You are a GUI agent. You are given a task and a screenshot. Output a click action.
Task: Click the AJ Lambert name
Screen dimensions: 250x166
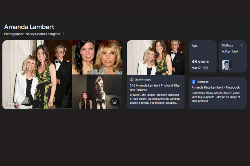tap(230, 51)
